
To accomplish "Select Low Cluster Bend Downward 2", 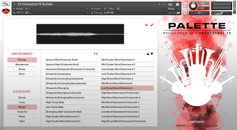I will (127, 74).
